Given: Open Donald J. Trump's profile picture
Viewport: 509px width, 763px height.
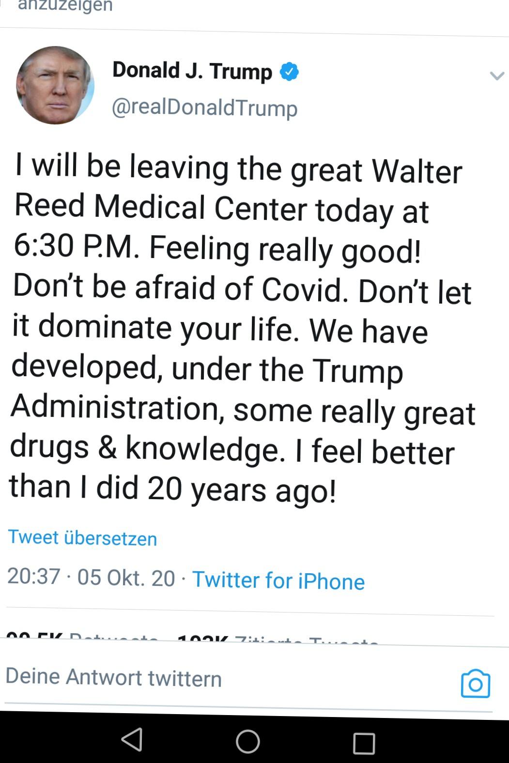Looking at the screenshot, I should (55, 85).
